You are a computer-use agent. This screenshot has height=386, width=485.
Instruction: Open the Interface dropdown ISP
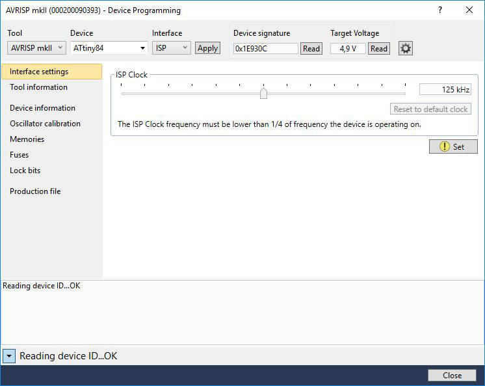172,48
